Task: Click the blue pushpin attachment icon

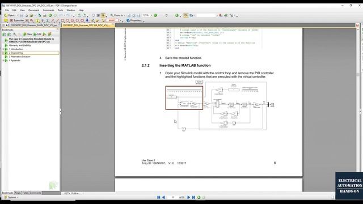Action: (x=87, y=20)
